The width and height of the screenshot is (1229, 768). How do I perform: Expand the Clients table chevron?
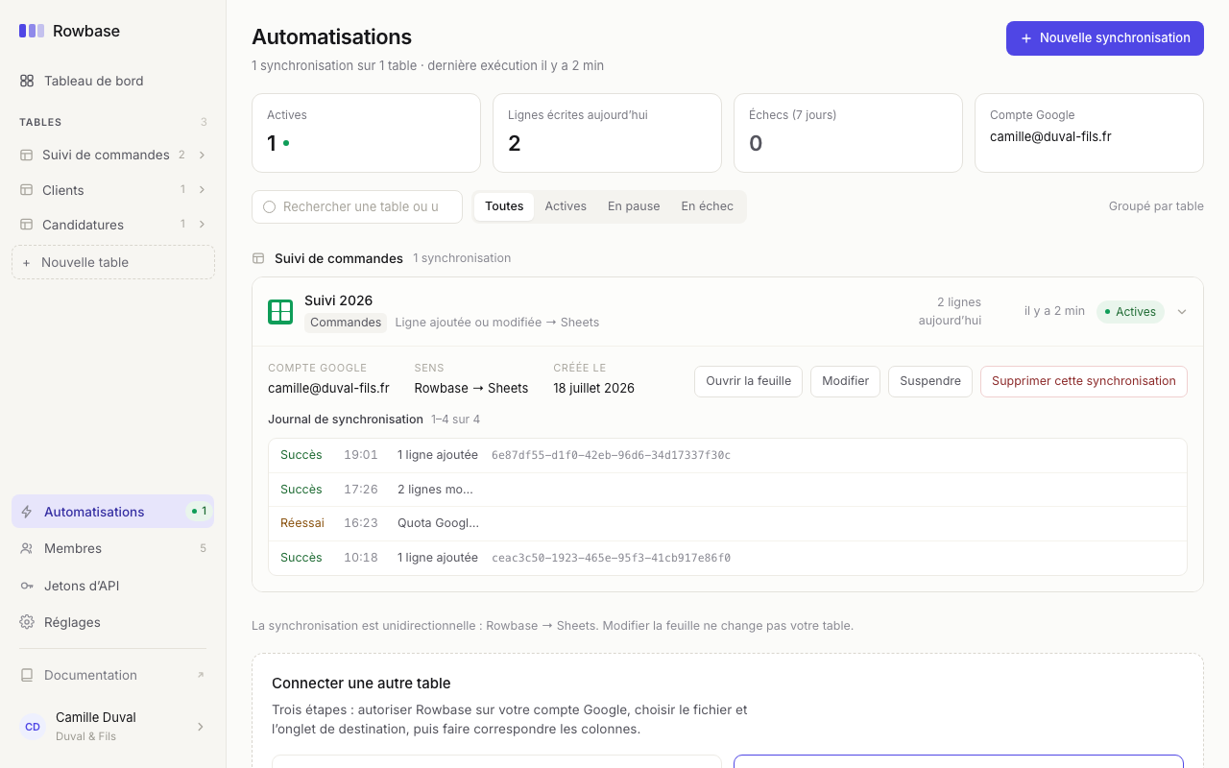(x=202, y=190)
